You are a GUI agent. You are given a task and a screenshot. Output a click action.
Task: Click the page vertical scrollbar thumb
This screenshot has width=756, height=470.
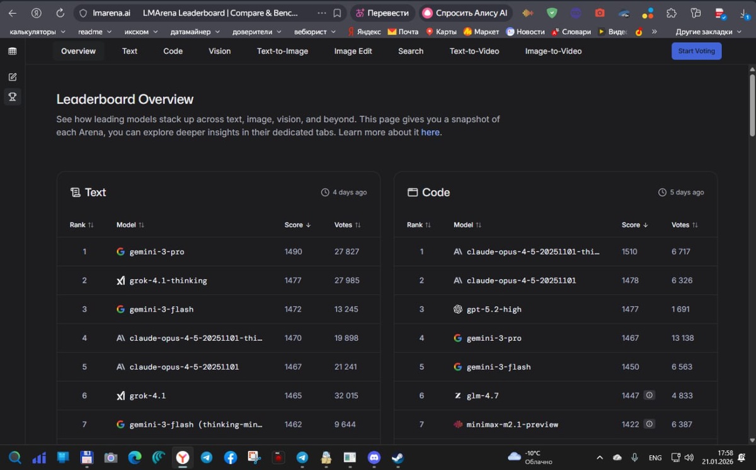pos(752,104)
